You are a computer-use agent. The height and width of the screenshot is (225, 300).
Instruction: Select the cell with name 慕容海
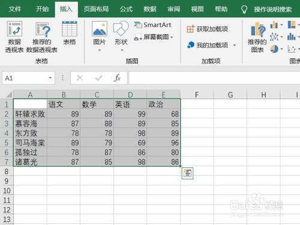point(30,124)
